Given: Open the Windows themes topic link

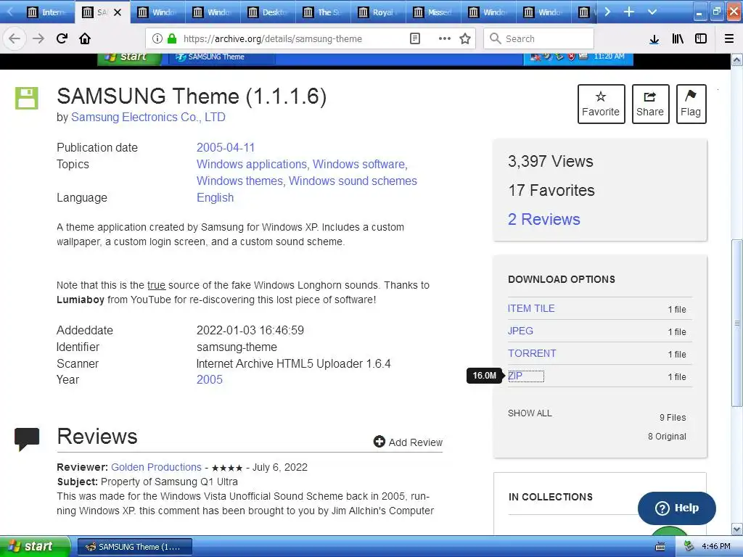Looking at the screenshot, I should pyautogui.click(x=239, y=181).
